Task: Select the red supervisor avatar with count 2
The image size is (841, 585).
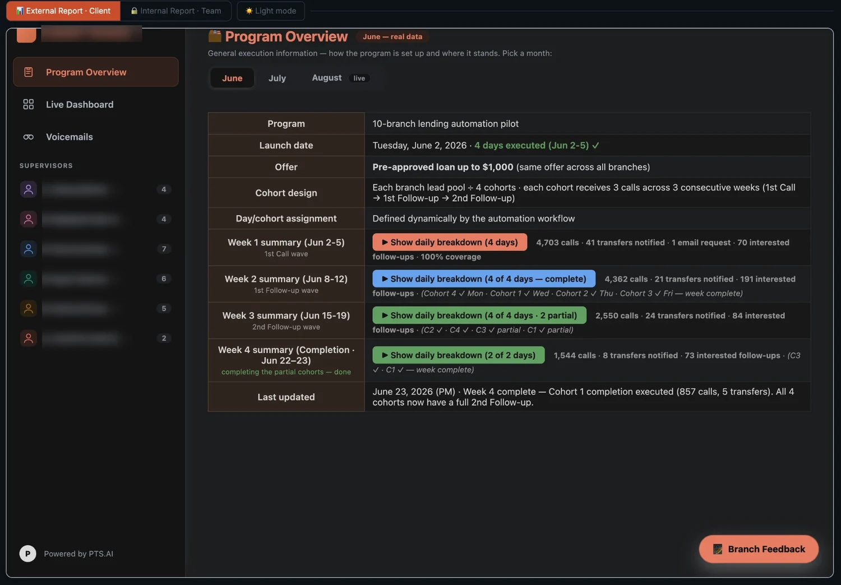Action: [29, 338]
